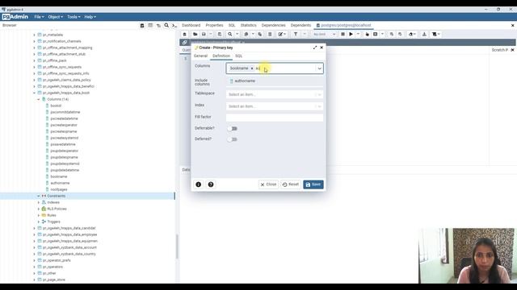Click the Save File icon in query toolbar
Screen dimensions: 517x290
(204, 34)
